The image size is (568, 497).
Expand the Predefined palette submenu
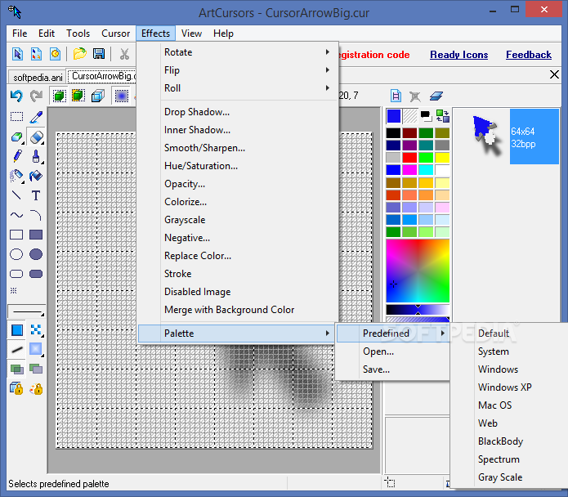(x=393, y=334)
